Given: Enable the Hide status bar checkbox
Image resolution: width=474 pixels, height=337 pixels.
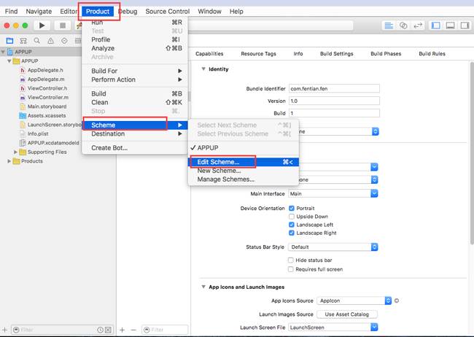Looking at the screenshot, I should coord(291,260).
